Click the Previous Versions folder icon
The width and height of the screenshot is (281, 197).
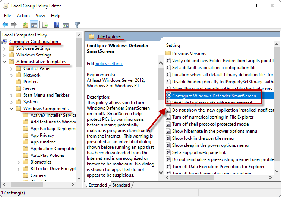(168, 53)
